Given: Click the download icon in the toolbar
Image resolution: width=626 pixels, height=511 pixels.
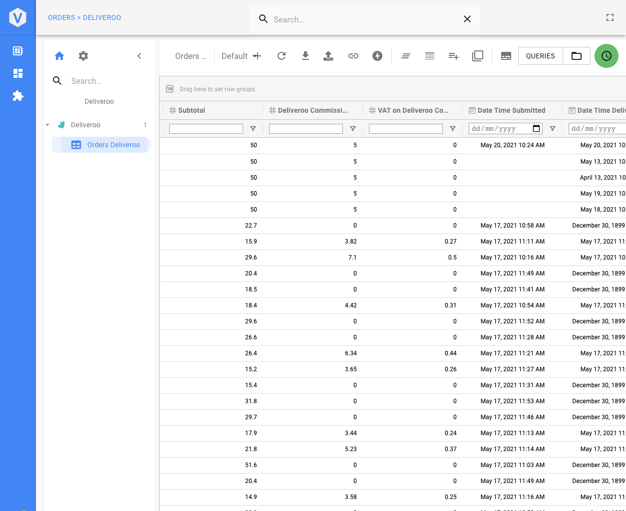Looking at the screenshot, I should click(x=306, y=56).
